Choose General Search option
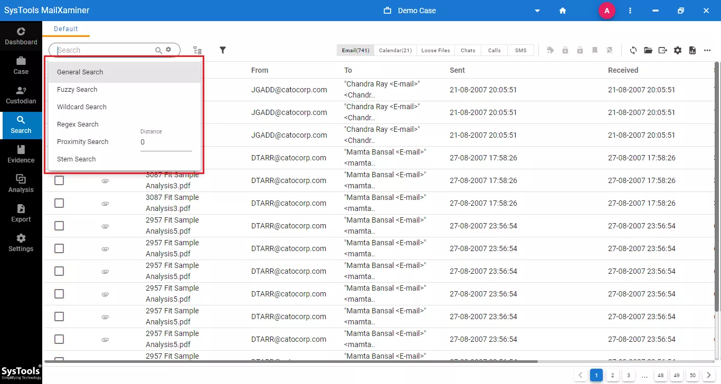Image resolution: width=721 pixels, height=384 pixels. [125, 72]
